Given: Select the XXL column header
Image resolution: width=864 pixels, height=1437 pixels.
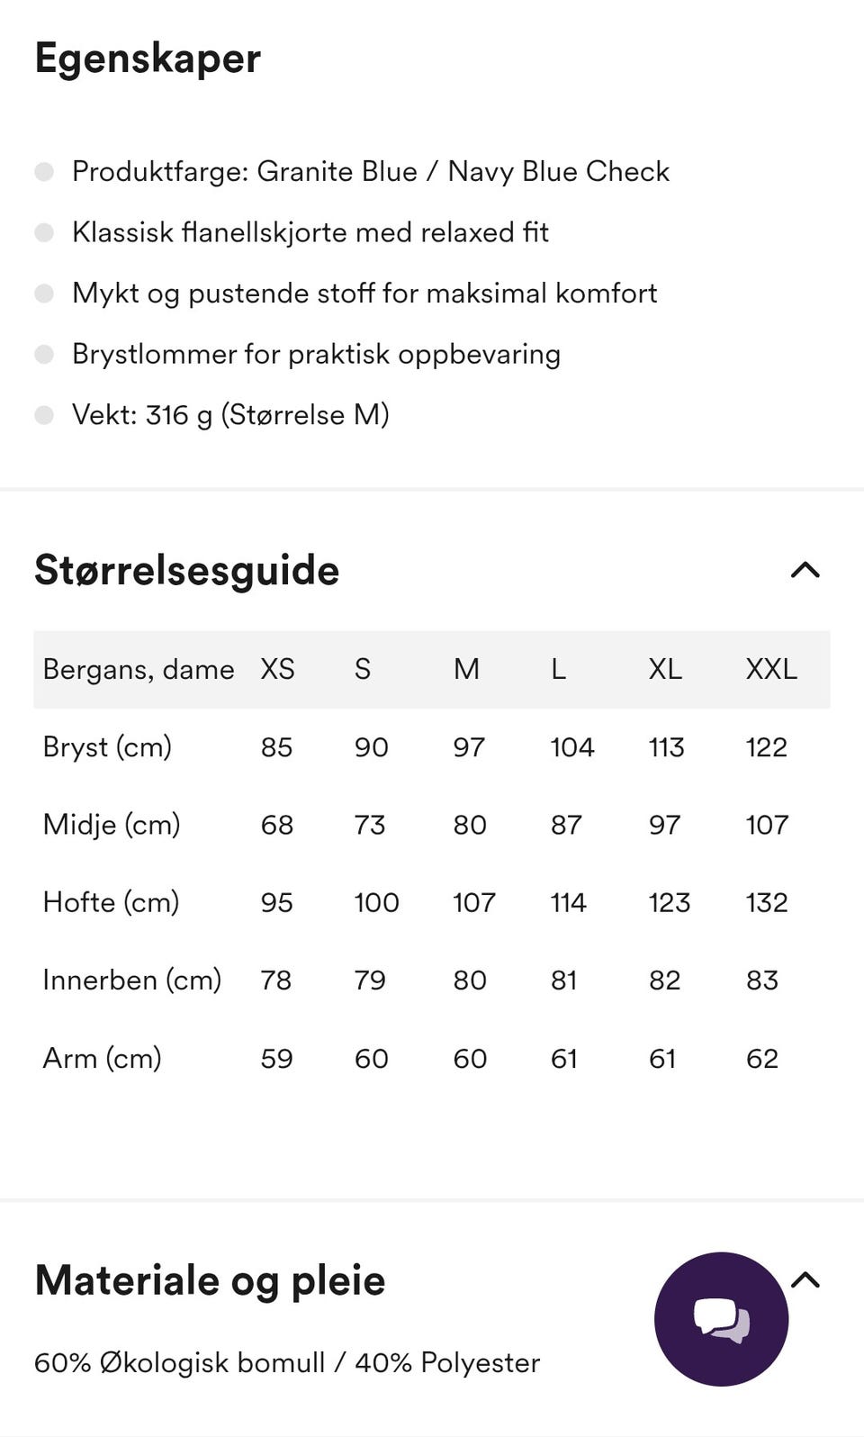Looking at the screenshot, I should 771,669.
